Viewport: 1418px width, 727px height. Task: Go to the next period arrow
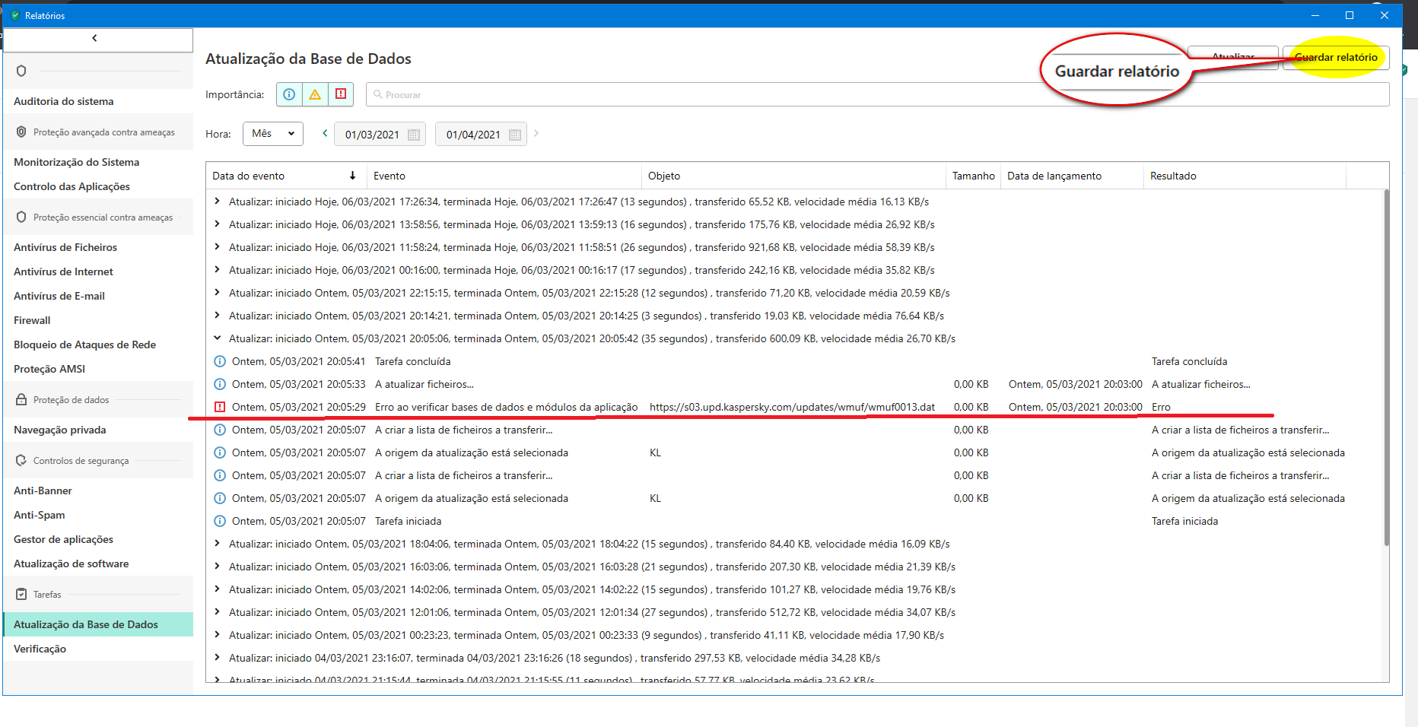pos(536,133)
